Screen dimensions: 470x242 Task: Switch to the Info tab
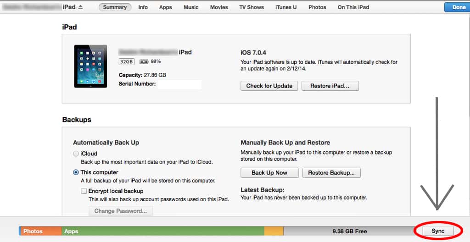143,7
